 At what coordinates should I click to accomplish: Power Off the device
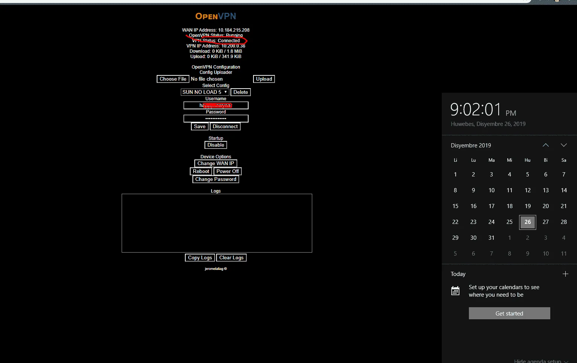point(227,171)
